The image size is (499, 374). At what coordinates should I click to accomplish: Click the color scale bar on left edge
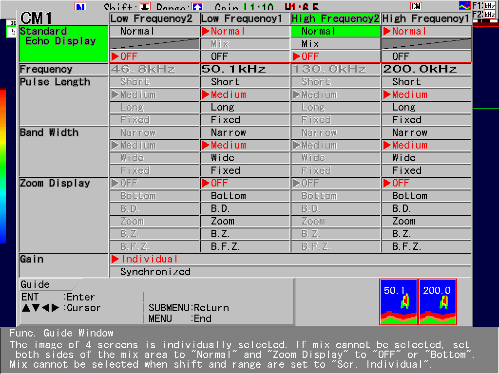pyautogui.click(x=3, y=166)
